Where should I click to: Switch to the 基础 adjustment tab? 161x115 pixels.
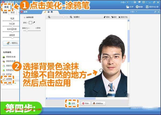pyautogui.click(x=5, y=13)
